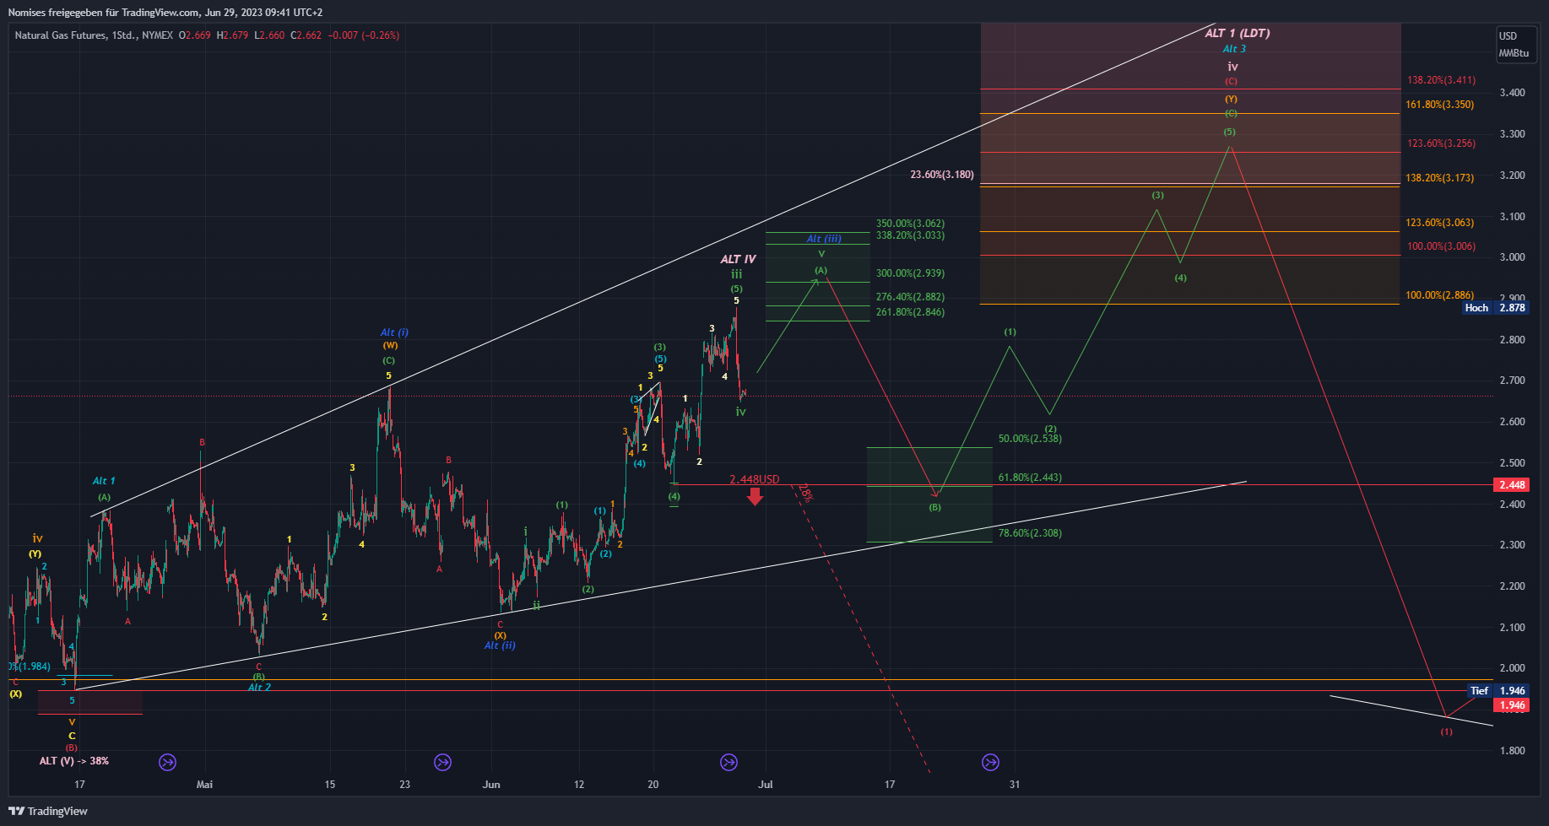The image size is (1549, 826).
Task: Click the Alt 2 wave label
Action: [x=259, y=688]
